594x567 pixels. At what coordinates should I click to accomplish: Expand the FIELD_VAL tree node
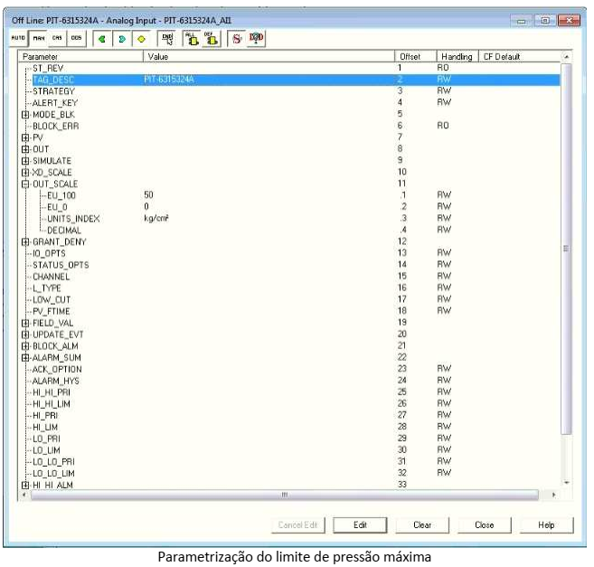tap(25, 323)
